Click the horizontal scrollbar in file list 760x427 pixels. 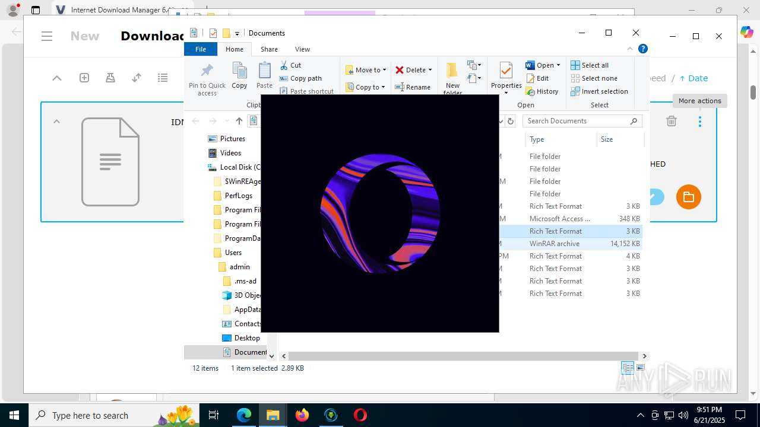click(x=464, y=356)
